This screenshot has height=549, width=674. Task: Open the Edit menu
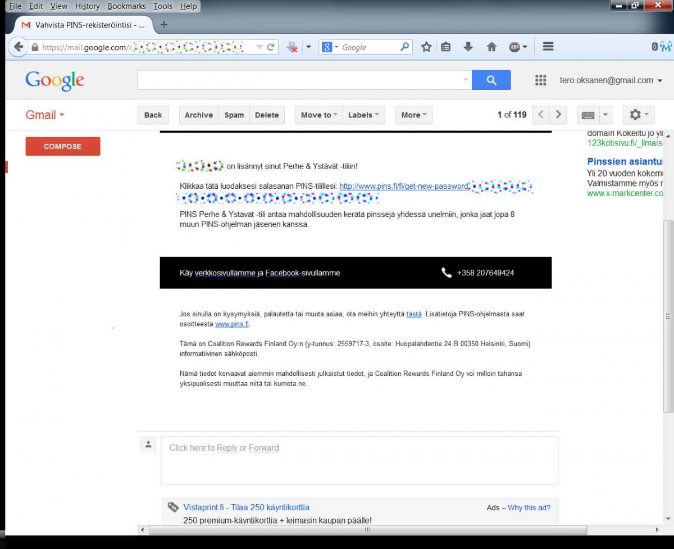[36, 6]
